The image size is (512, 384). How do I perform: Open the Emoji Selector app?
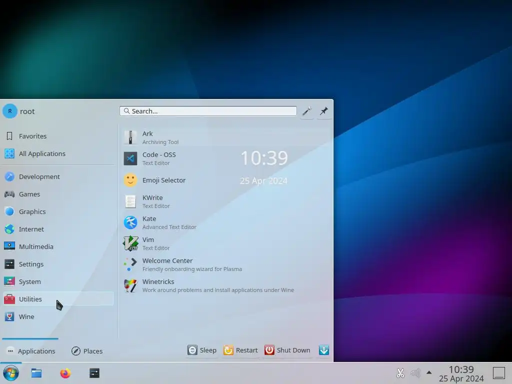[x=225, y=180]
